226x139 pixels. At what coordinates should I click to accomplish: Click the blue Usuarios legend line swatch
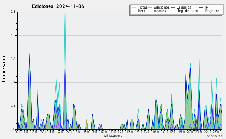pyautogui.click(x=173, y=8)
